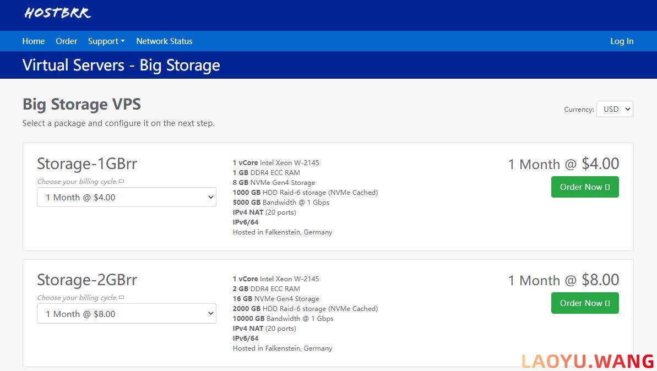Click the icon beside Storage-2GBrr billing cycle label
This screenshot has width=657, height=371.
[x=122, y=297]
